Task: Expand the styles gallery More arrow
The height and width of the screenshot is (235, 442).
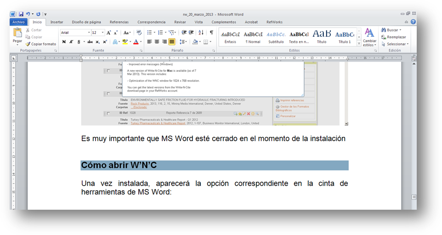Action: pyautogui.click(x=359, y=44)
